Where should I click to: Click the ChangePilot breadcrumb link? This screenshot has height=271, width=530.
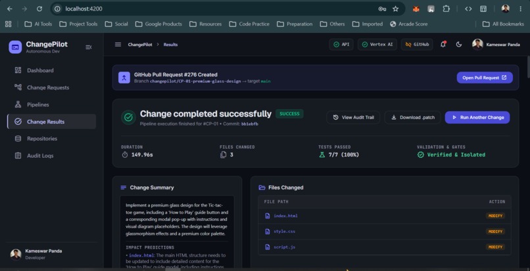140,45
